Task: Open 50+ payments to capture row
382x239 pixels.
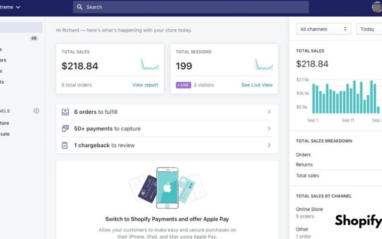Action: (x=167, y=129)
